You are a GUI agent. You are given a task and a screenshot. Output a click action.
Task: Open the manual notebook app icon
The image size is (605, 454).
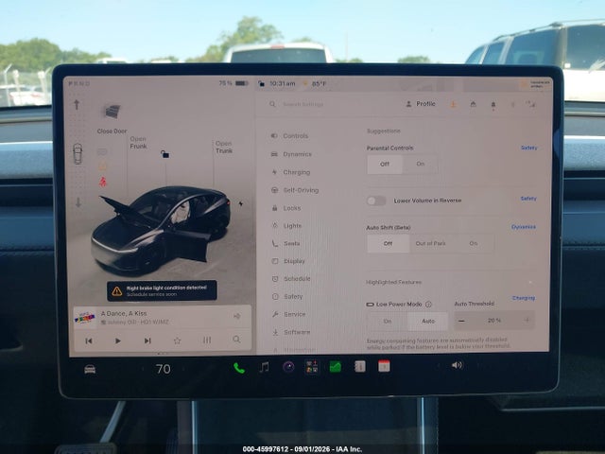tap(359, 366)
